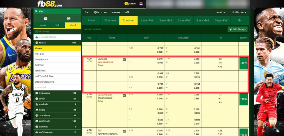Viewport: 284px width, 136px height.
Task: Click the ice hockey puck icon
Action: coord(37,121)
